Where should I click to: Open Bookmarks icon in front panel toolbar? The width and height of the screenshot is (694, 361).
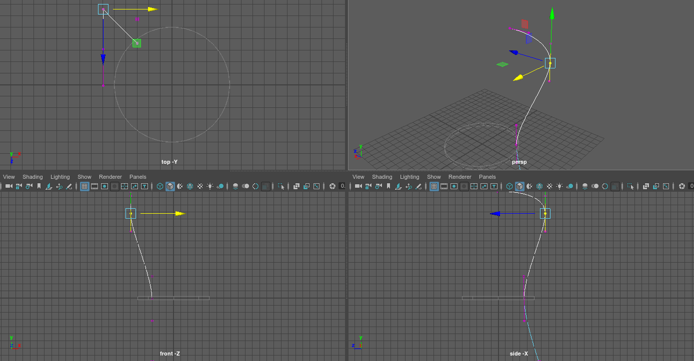tap(39, 186)
